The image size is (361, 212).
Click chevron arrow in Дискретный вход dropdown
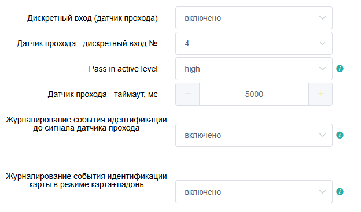(322, 18)
